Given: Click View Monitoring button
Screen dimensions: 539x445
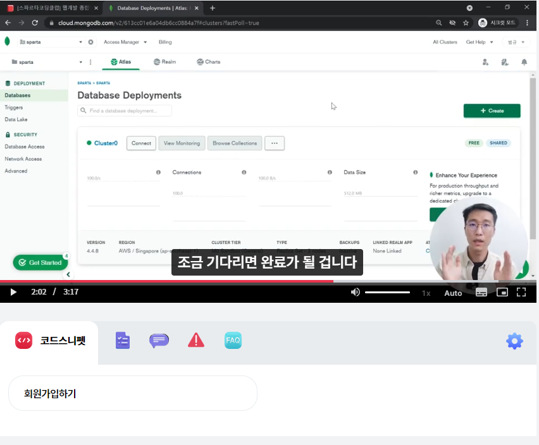Looking at the screenshot, I should (x=182, y=143).
